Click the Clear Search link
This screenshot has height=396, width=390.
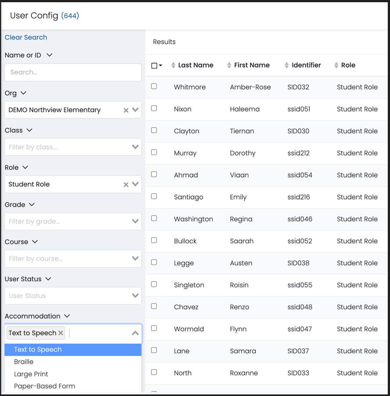pos(26,37)
